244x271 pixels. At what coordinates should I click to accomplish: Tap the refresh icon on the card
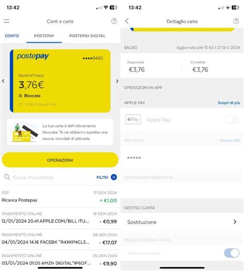coord(21,104)
